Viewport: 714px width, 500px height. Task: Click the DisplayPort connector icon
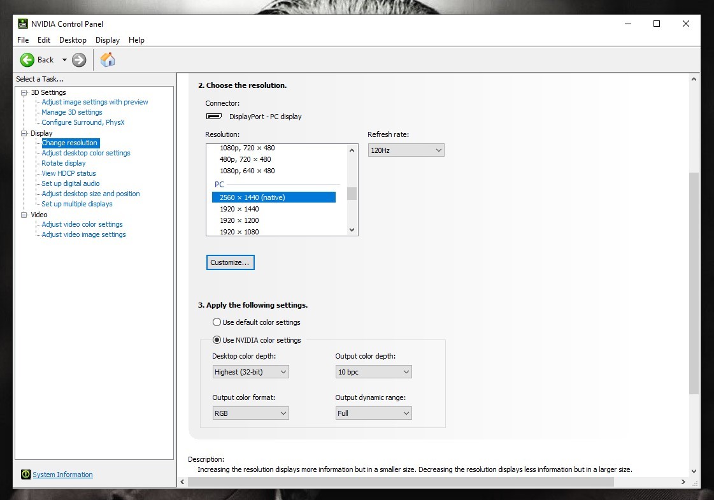click(x=214, y=116)
